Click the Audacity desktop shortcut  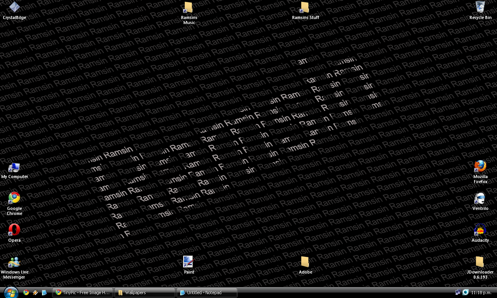(x=480, y=230)
